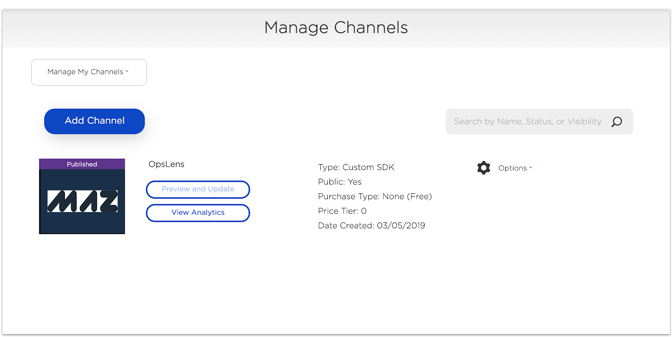Click the MAZ logo channel thumbnail
Image resolution: width=672 pixels, height=337 pixels.
pyautogui.click(x=82, y=201)
